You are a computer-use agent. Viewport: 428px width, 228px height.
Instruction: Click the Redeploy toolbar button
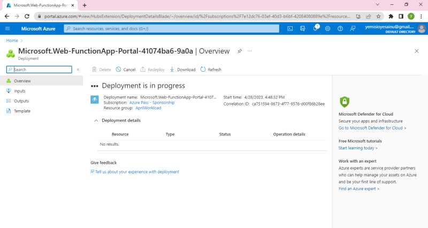click(x=152, y=70)
